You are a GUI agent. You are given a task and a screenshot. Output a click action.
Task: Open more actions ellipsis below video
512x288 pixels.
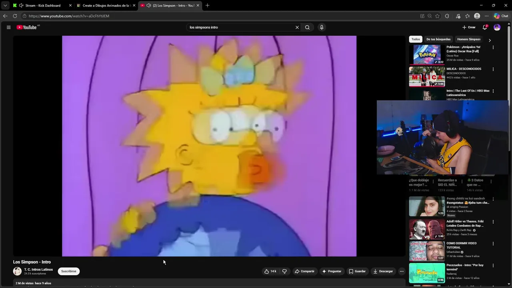click(402, 271)
